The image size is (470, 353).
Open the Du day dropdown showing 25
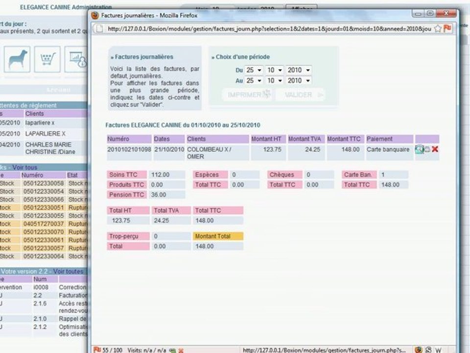point(254,70)
